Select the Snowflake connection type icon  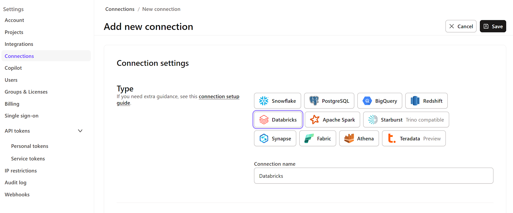[x=264, y=101]
